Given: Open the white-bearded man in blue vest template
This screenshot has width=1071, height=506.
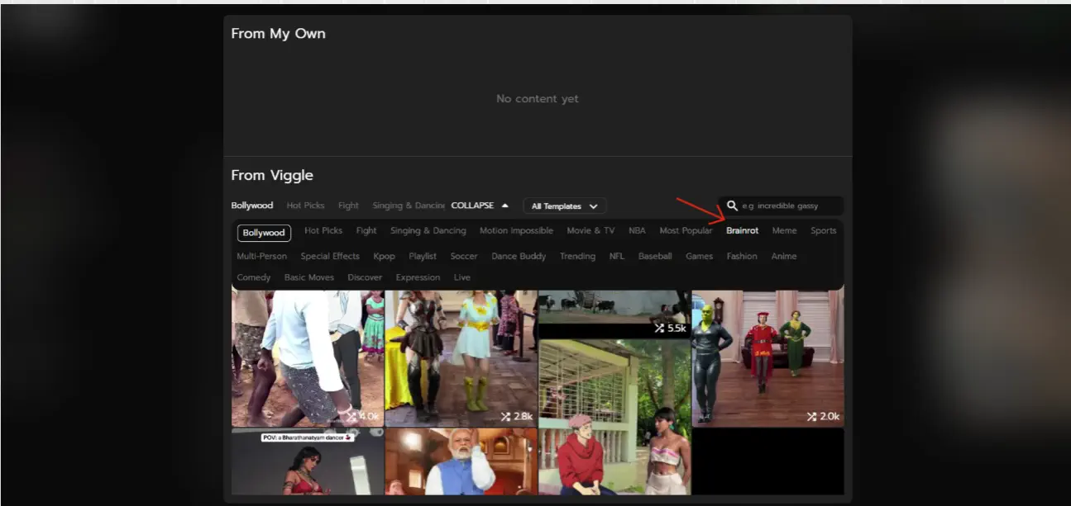Looking at the screenshot, I should tap(461, 461).
